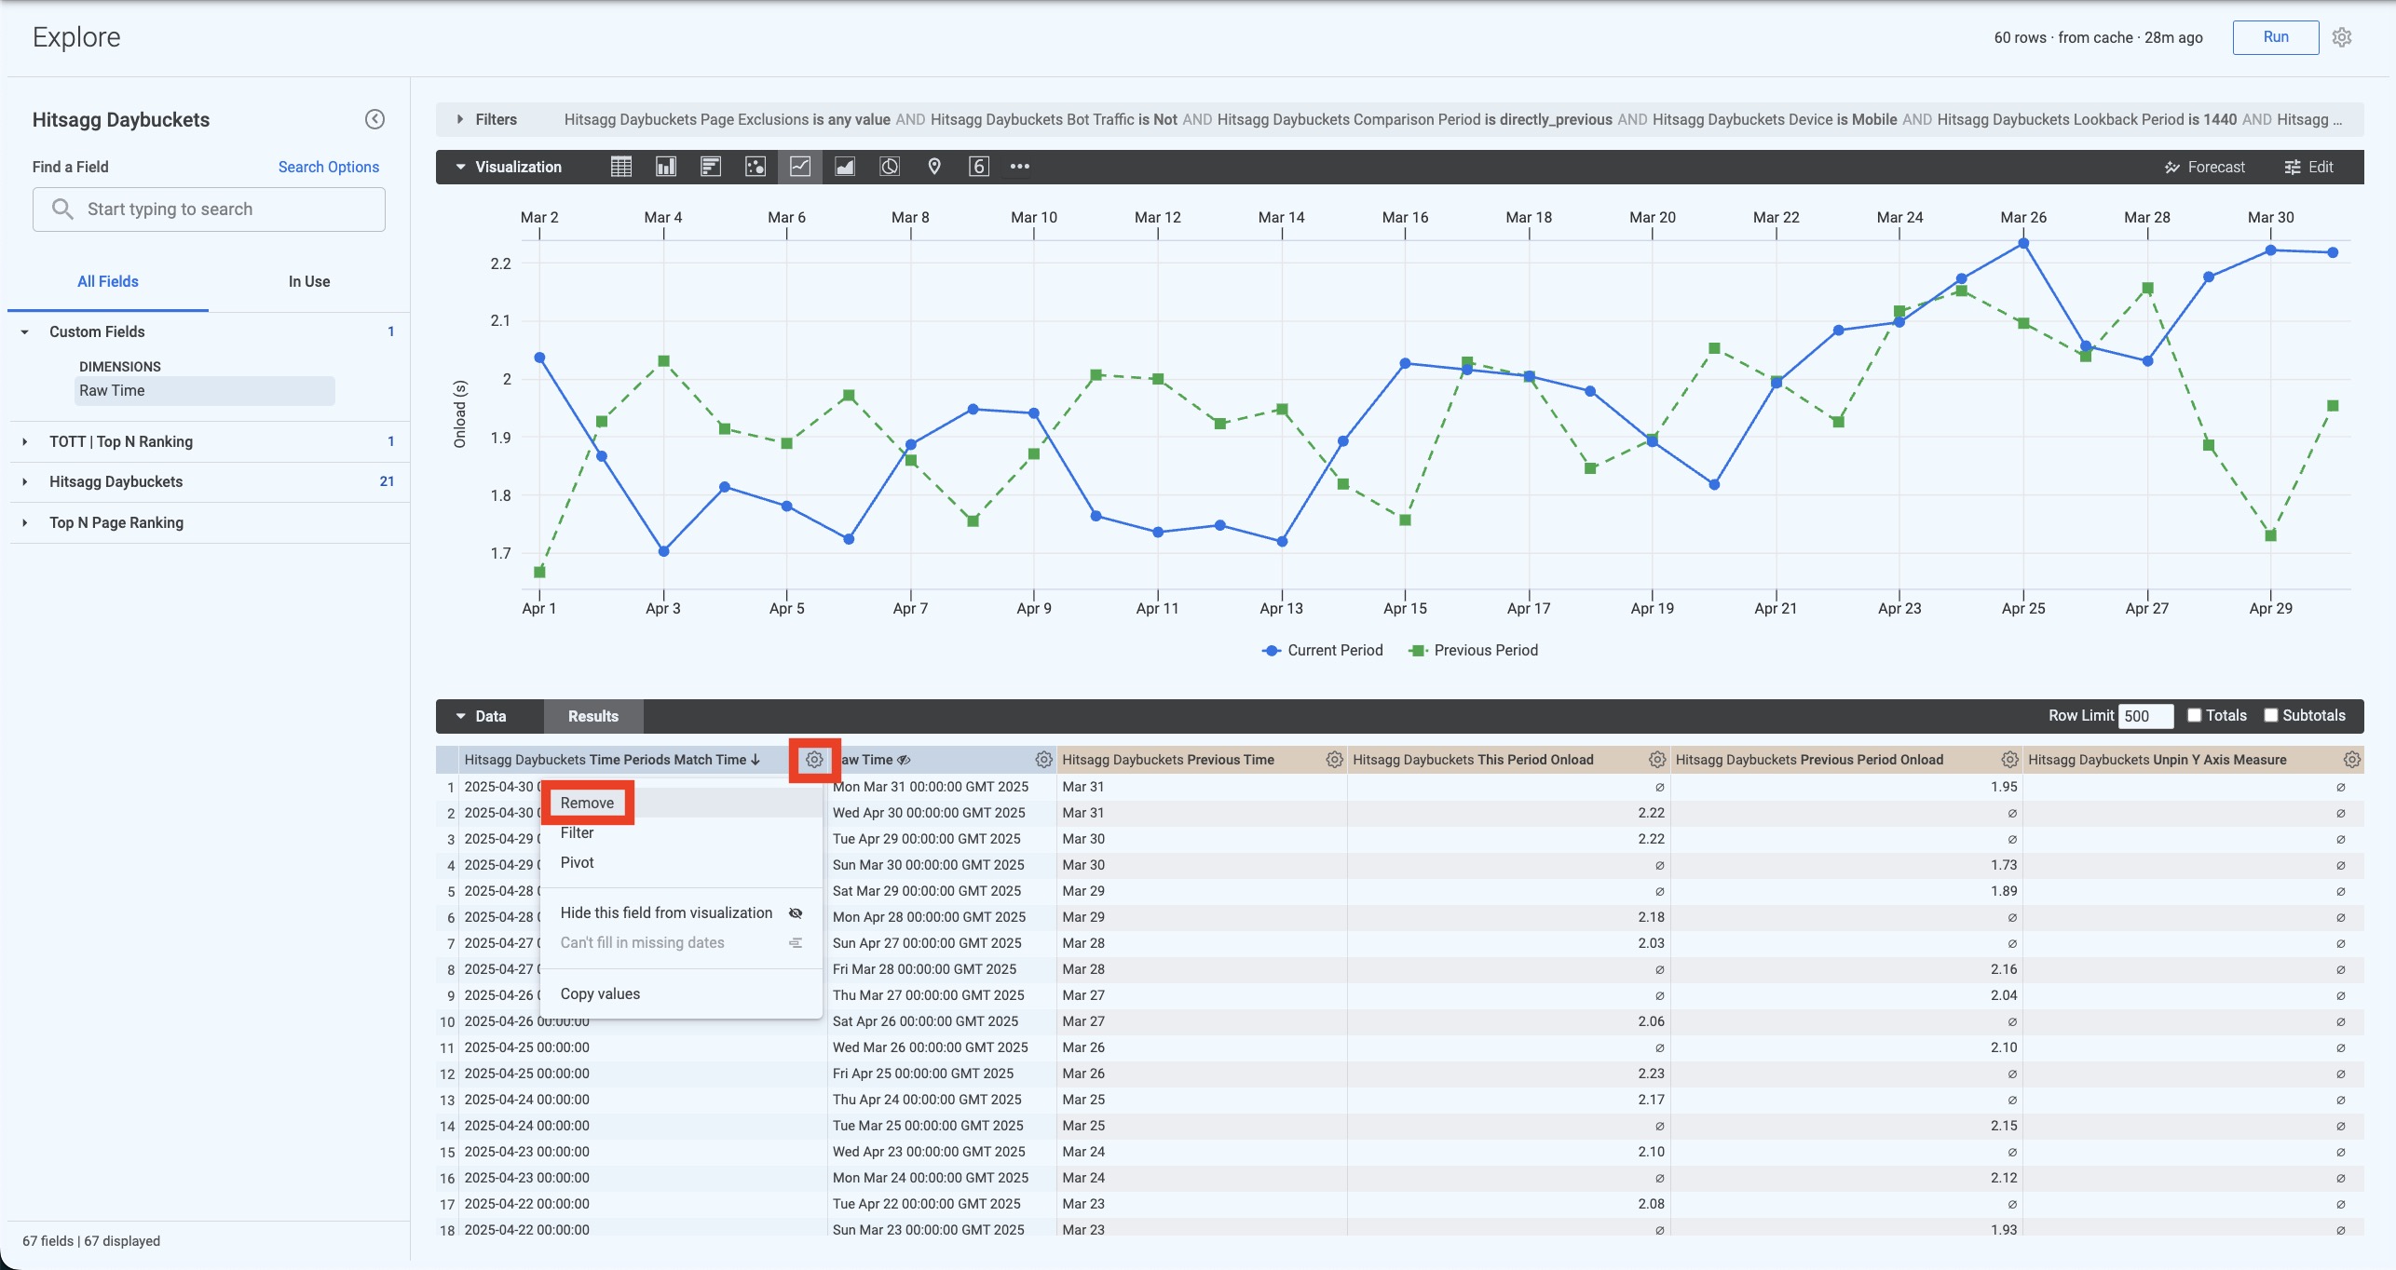
Task: Click the Unpin Y Axis Measure column header
Action: tap(2157, 760)
